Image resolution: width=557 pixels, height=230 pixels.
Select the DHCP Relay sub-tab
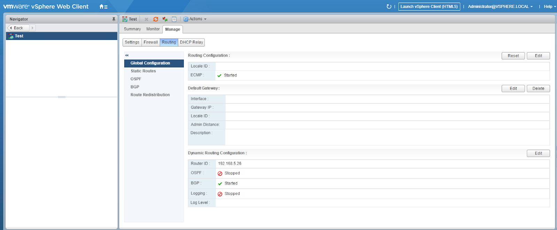(191, 42)
